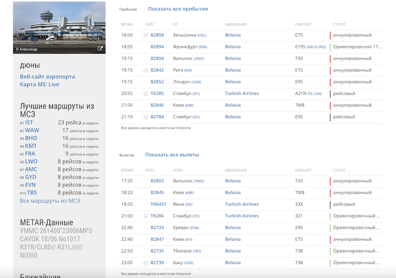Open all routes from МСЗ link
Viewport: 396px width, 278px height.
pyautogui.click(x=50, y=201)
